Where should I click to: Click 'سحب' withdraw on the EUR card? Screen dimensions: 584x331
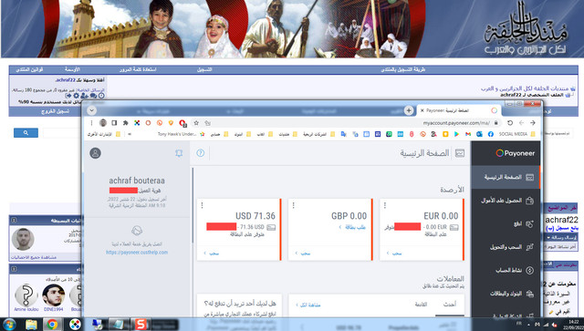point(394,253)
